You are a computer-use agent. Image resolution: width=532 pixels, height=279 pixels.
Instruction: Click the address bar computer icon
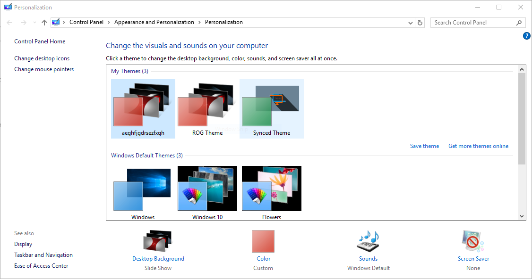(x=56, y=22)
